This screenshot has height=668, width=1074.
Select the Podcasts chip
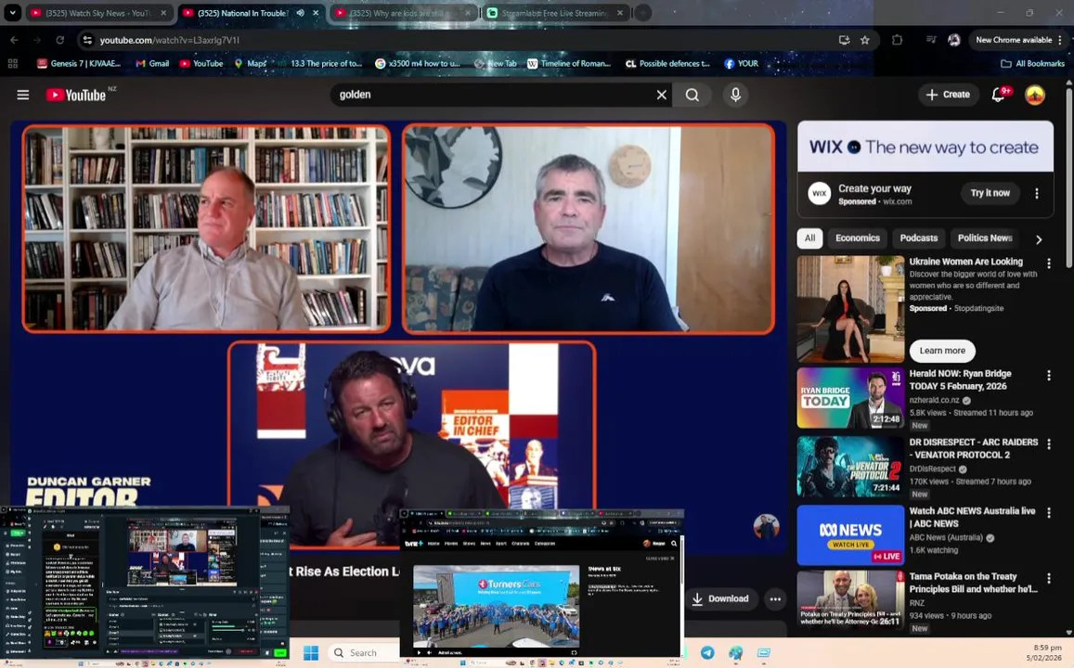click(x=918, y=238)
